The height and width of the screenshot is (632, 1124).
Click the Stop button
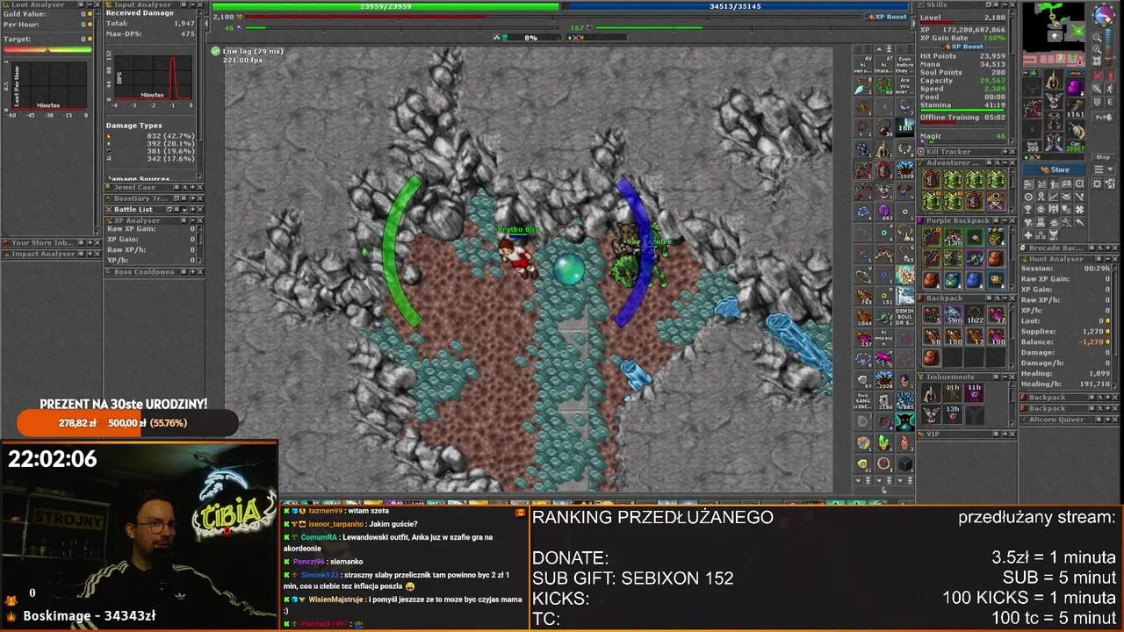1104,157
